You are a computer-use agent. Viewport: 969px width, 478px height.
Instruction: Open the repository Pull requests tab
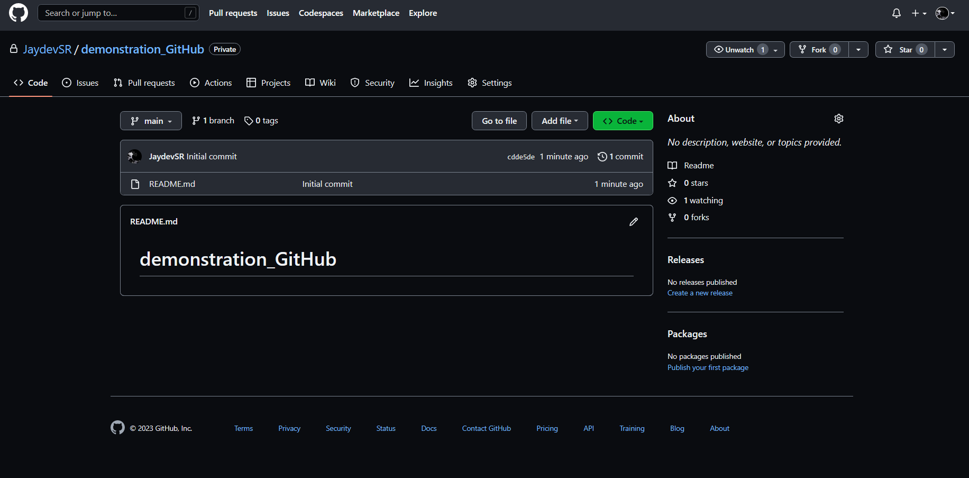(144, 83)
